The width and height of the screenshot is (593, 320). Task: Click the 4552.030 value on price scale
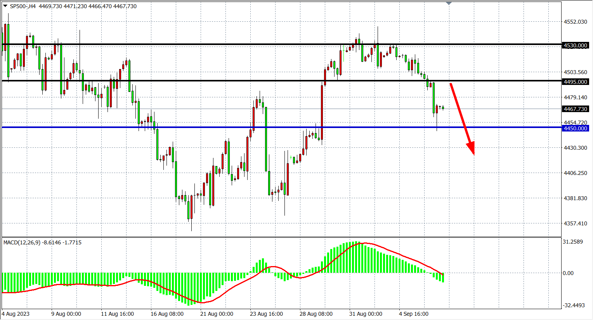[575, 22]
